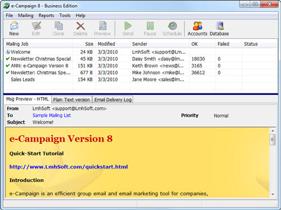Click the Welcome job's download status icon
281x210 pixels.
point(8,52)
